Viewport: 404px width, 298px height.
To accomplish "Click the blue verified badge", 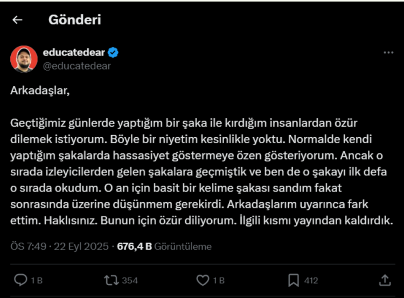I will click(x=113, y=53).
